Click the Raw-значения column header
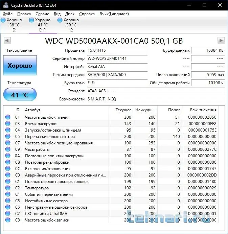Screen dimensions: 228x234 coord(203,110)
